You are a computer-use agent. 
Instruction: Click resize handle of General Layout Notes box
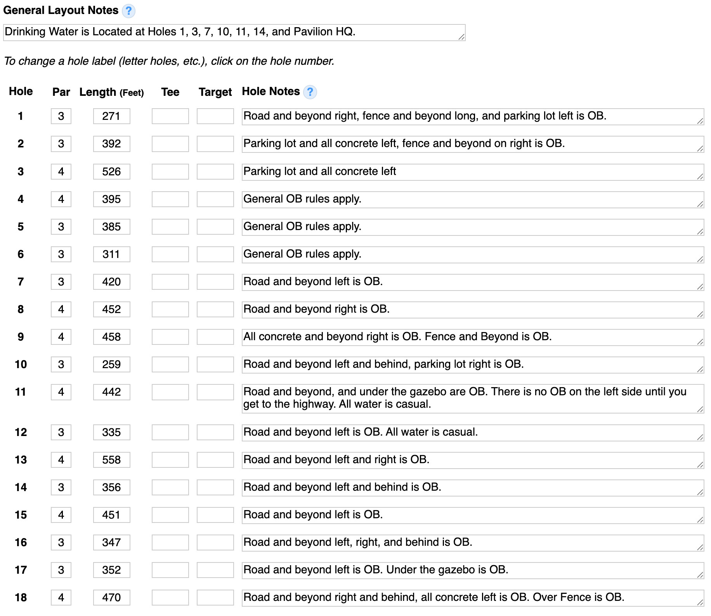(461, 37)
